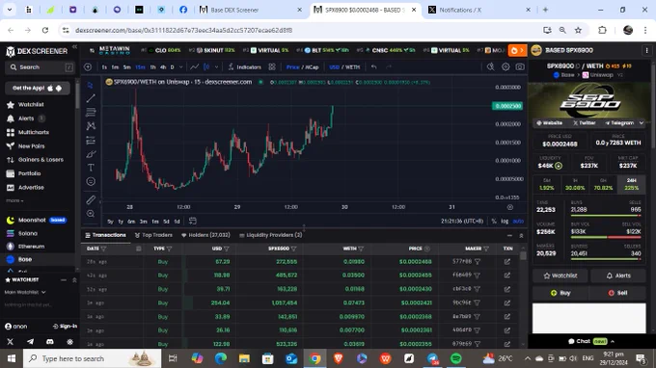The width and height of the screenshot is (656, 368).
Task: Switch to the Top Traders tab
Action: pos(153,235)
